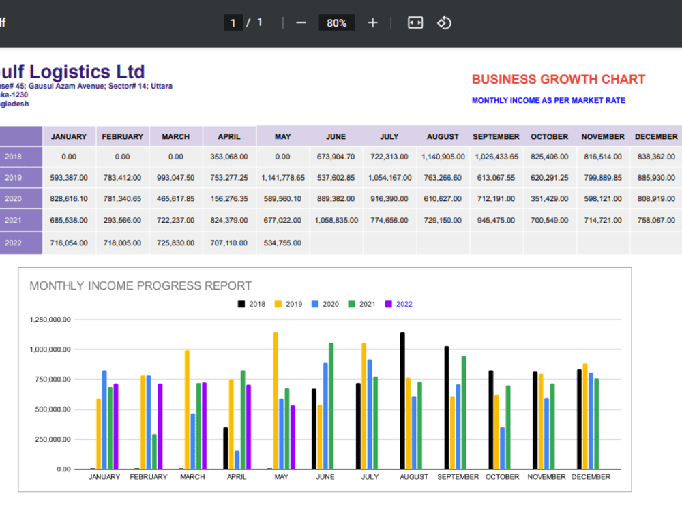
Task: Click the purple 2022 legend label
Action: [404, 304]
